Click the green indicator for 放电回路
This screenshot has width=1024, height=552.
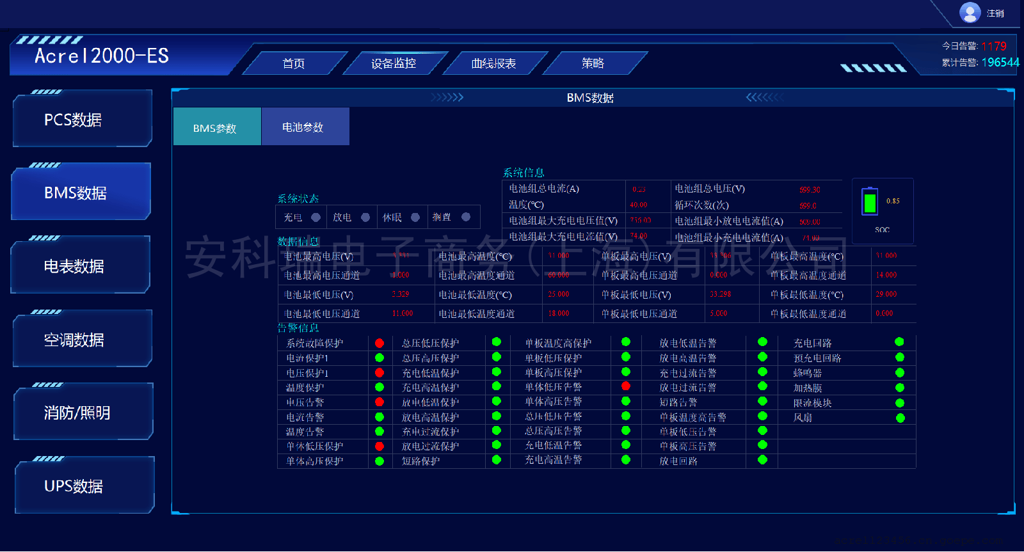point(762,459)
